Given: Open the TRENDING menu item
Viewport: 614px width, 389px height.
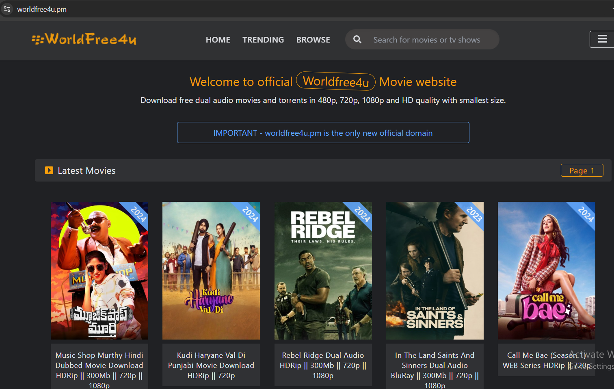Looking at the screenshot, I should pyautogui.click(x=263, y=40).
